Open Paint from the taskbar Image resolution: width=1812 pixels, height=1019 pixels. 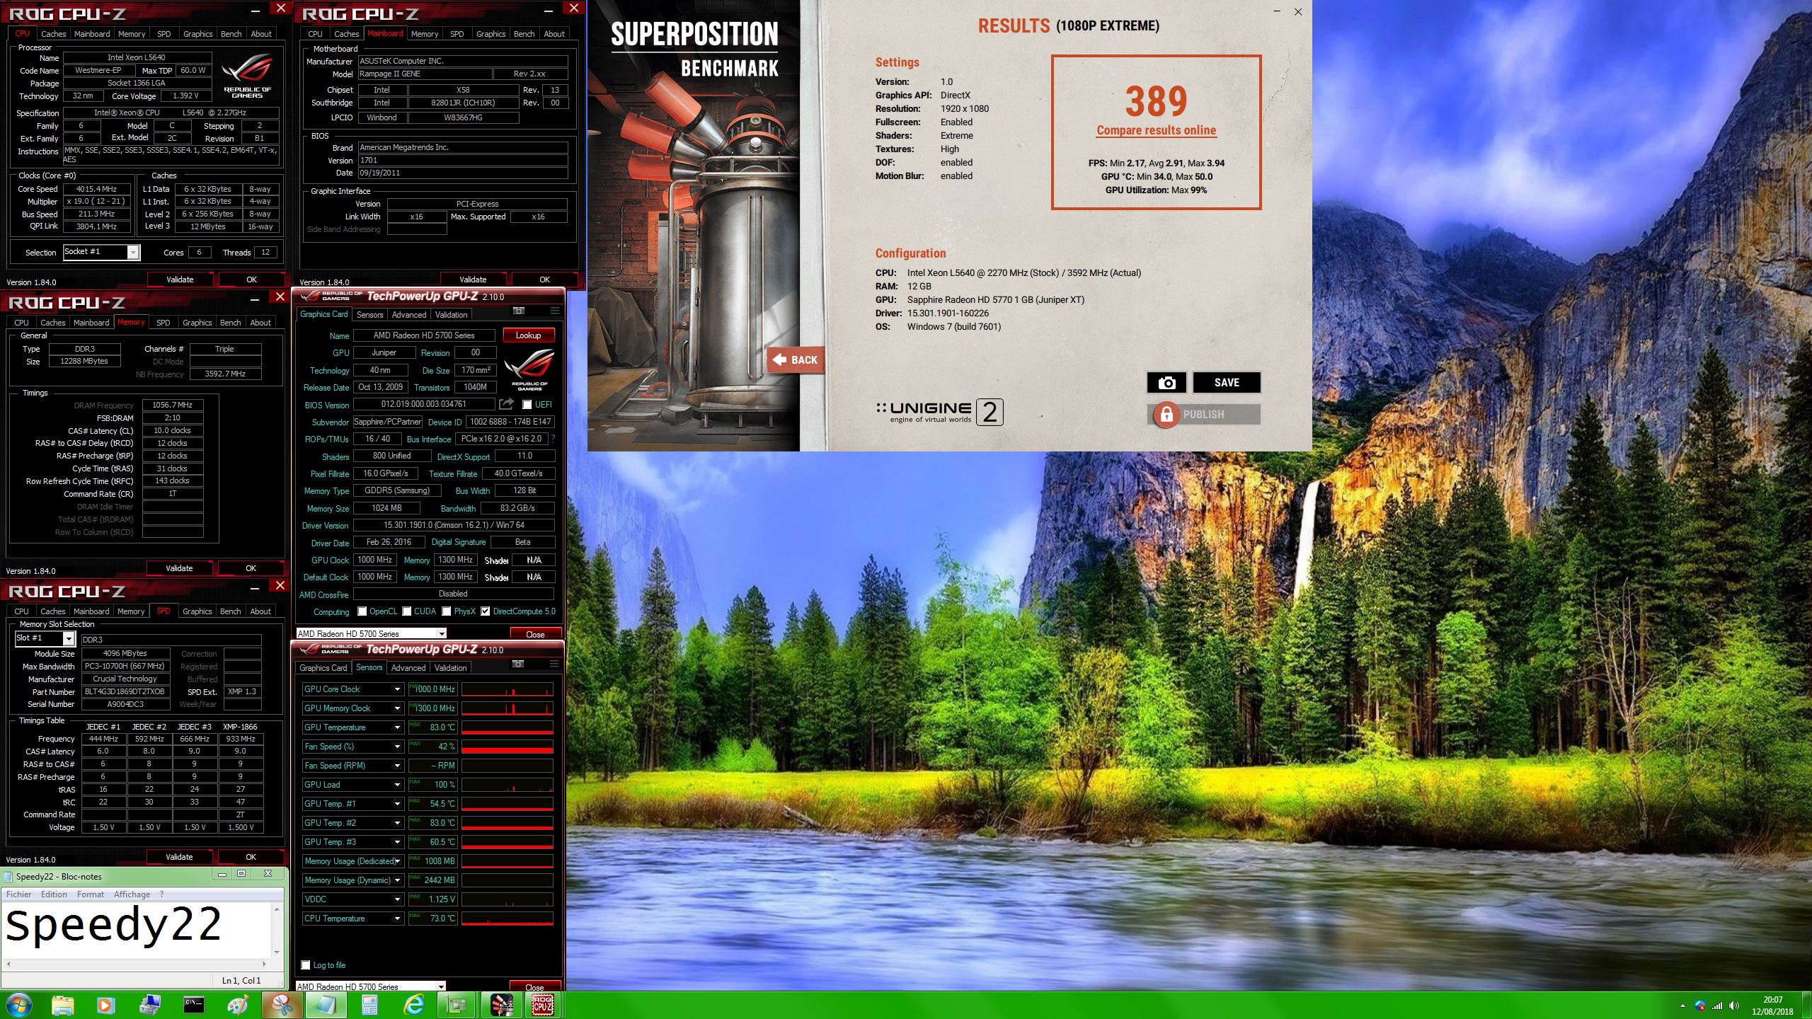(238, 1005)
